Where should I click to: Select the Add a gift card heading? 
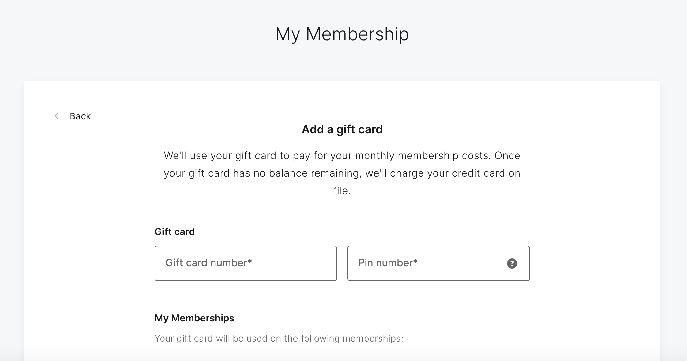click(x=342, y=129)
